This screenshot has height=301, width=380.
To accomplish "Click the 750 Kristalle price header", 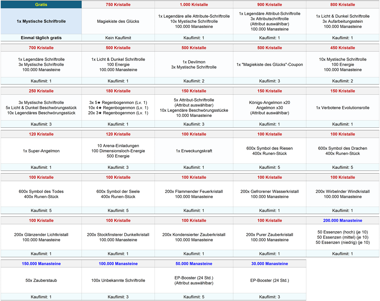I will 118,5.
